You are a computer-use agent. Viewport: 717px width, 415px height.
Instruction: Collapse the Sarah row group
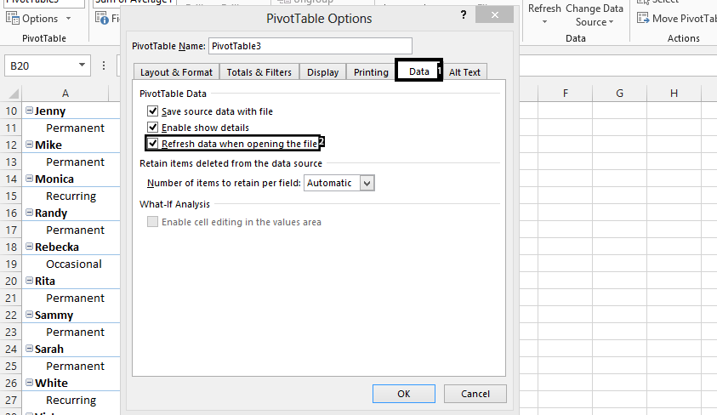(29, 349)
